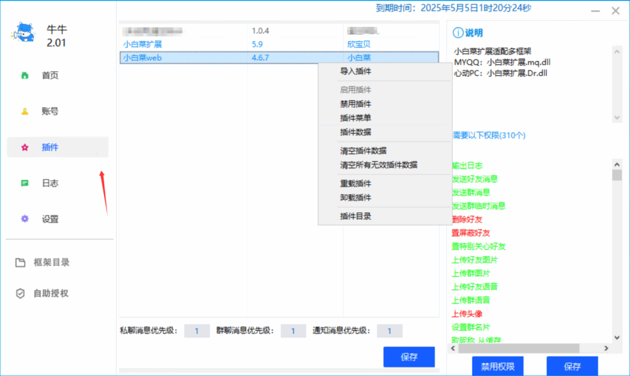This screenshot has width=630, height=376.
Task: Select the 上传好友图片 permission
Action: pyautogui.click(x=474, y=260)
